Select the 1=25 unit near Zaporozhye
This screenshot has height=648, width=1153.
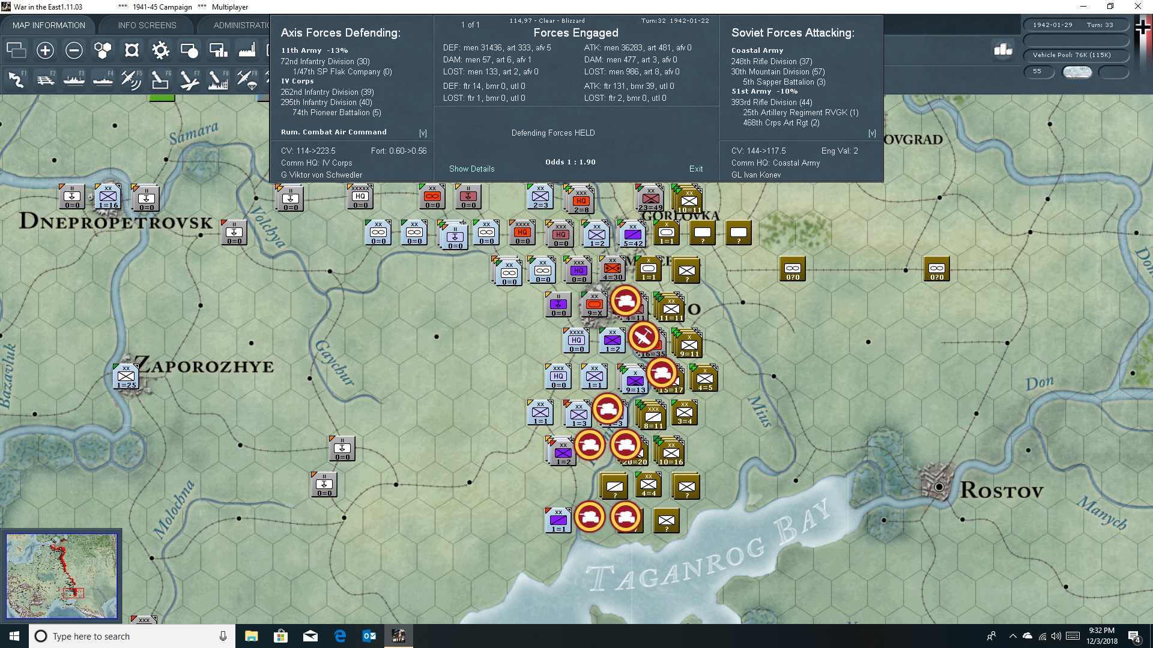pyautogui.click(x=126, y=376)
